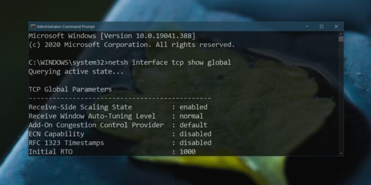Click the 'Administrator: Command Prompt' title text

tap(66, 26)
